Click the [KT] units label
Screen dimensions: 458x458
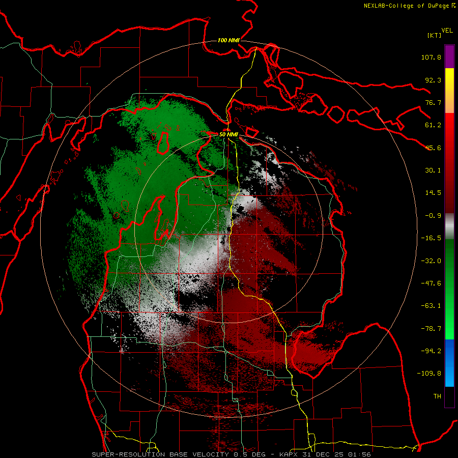[x=434, y=35]
